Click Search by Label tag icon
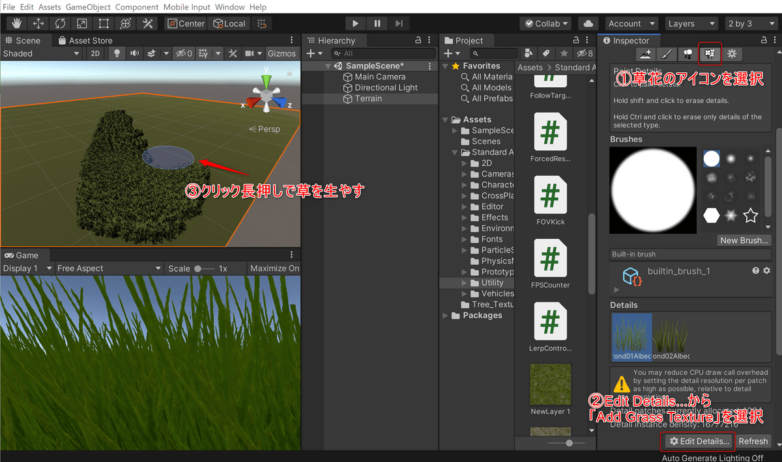The height and width of the screenshot is (462, 782). coord(547,53)
